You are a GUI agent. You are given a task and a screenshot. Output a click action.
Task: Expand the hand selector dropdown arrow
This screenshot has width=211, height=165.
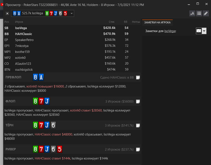pos(72,13)
